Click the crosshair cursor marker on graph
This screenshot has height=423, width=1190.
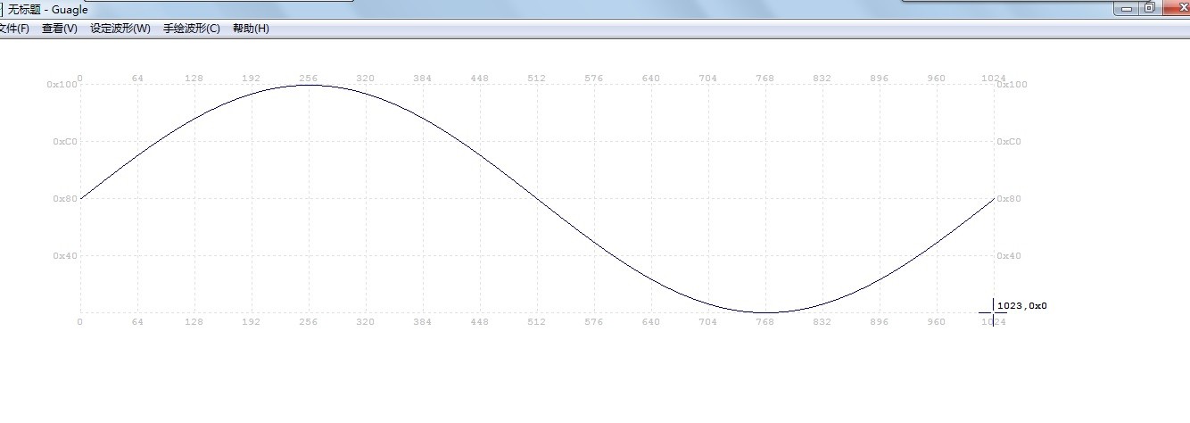point(993,312)
